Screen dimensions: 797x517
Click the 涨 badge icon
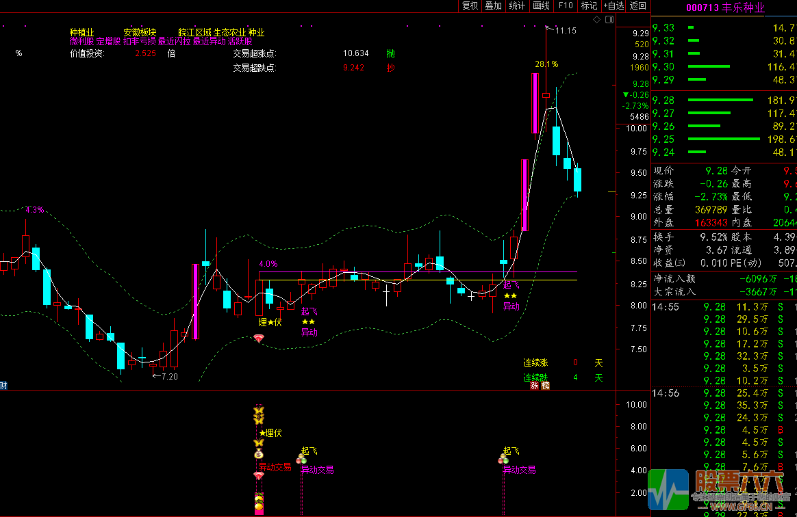pyautogui.click(x=534, y=386)
